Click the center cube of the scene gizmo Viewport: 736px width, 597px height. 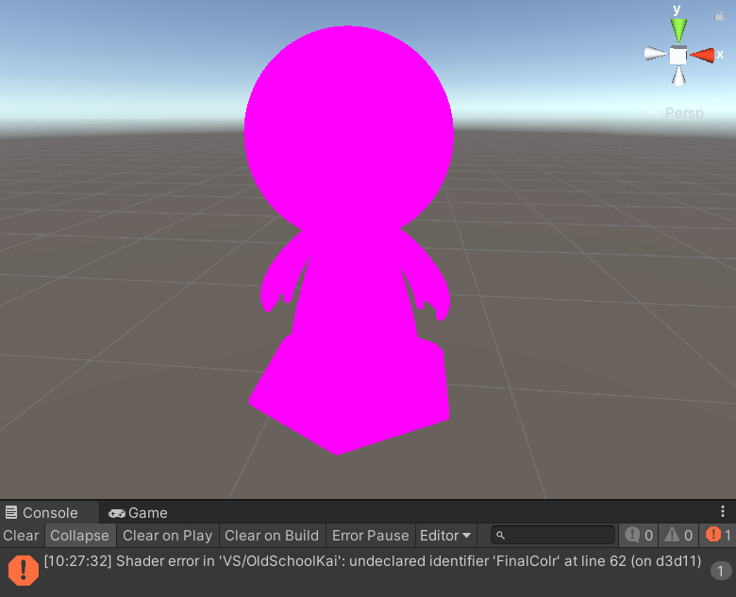click(x=677, y=55)
